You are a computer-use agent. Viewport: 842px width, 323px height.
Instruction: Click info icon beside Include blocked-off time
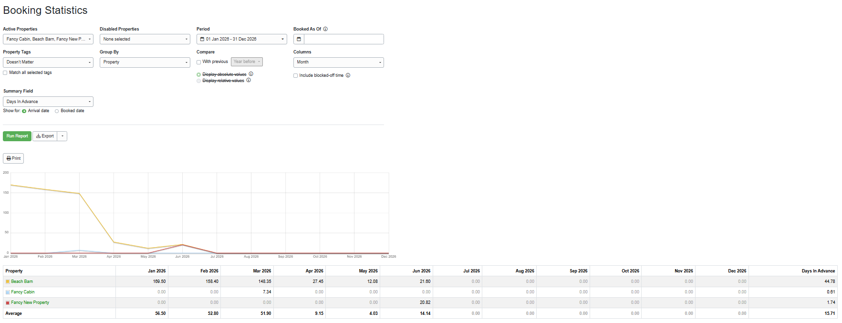(348, 75)
